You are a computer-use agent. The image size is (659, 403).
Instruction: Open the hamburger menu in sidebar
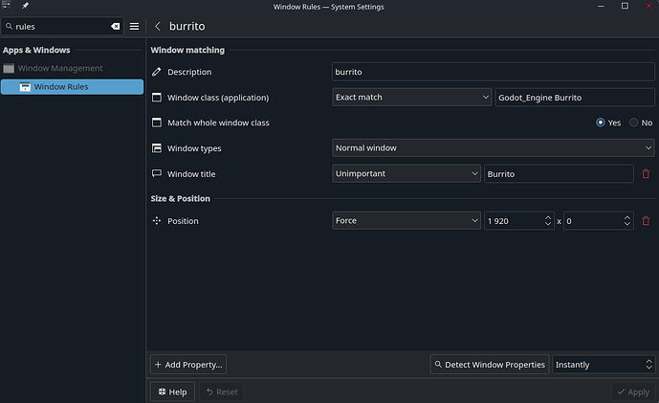(135, 27)
